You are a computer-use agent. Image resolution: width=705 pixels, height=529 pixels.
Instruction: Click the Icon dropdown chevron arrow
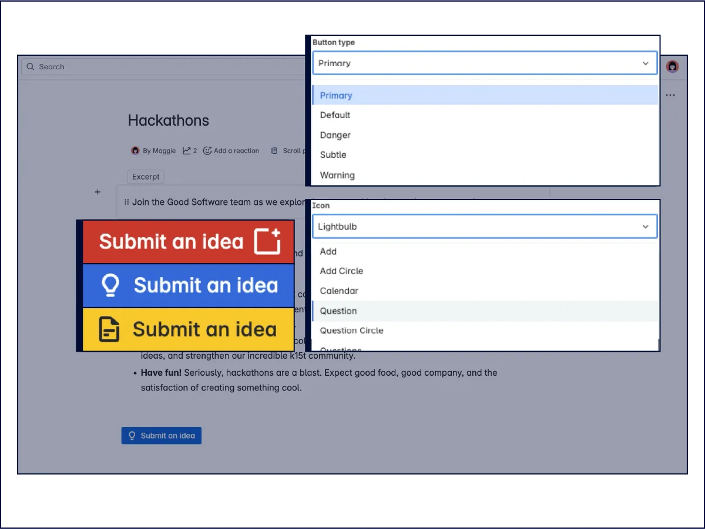pos(646,227)
